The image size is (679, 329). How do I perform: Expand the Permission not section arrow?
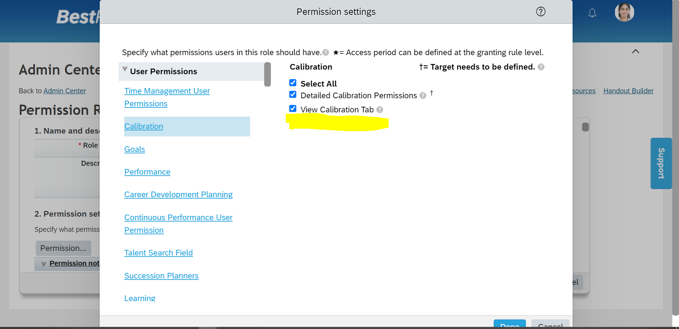tap(43, 264)
